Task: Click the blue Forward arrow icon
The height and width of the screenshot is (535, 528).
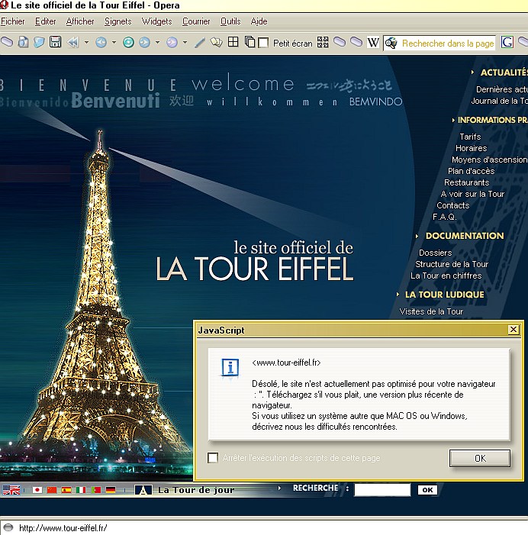Action: point(145,42)
